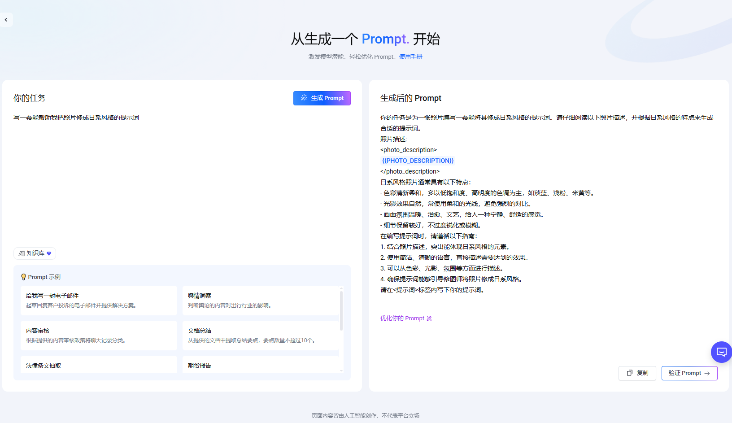Screen dimensions: 732x423
Task: Open the floating chat support icon
Action: pyautogui.click(x=721, y=352)
